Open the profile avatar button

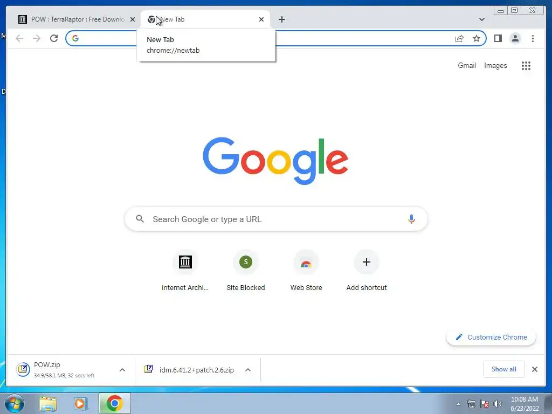click(515, 38)
